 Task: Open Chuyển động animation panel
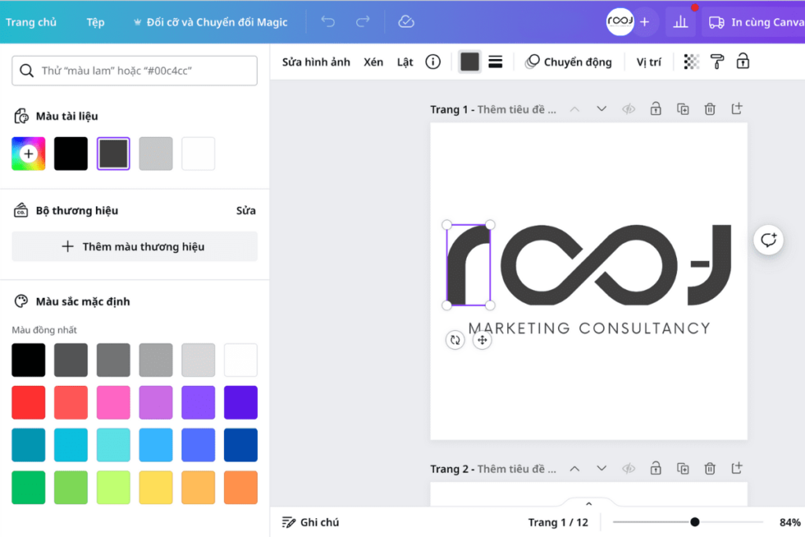568,62
